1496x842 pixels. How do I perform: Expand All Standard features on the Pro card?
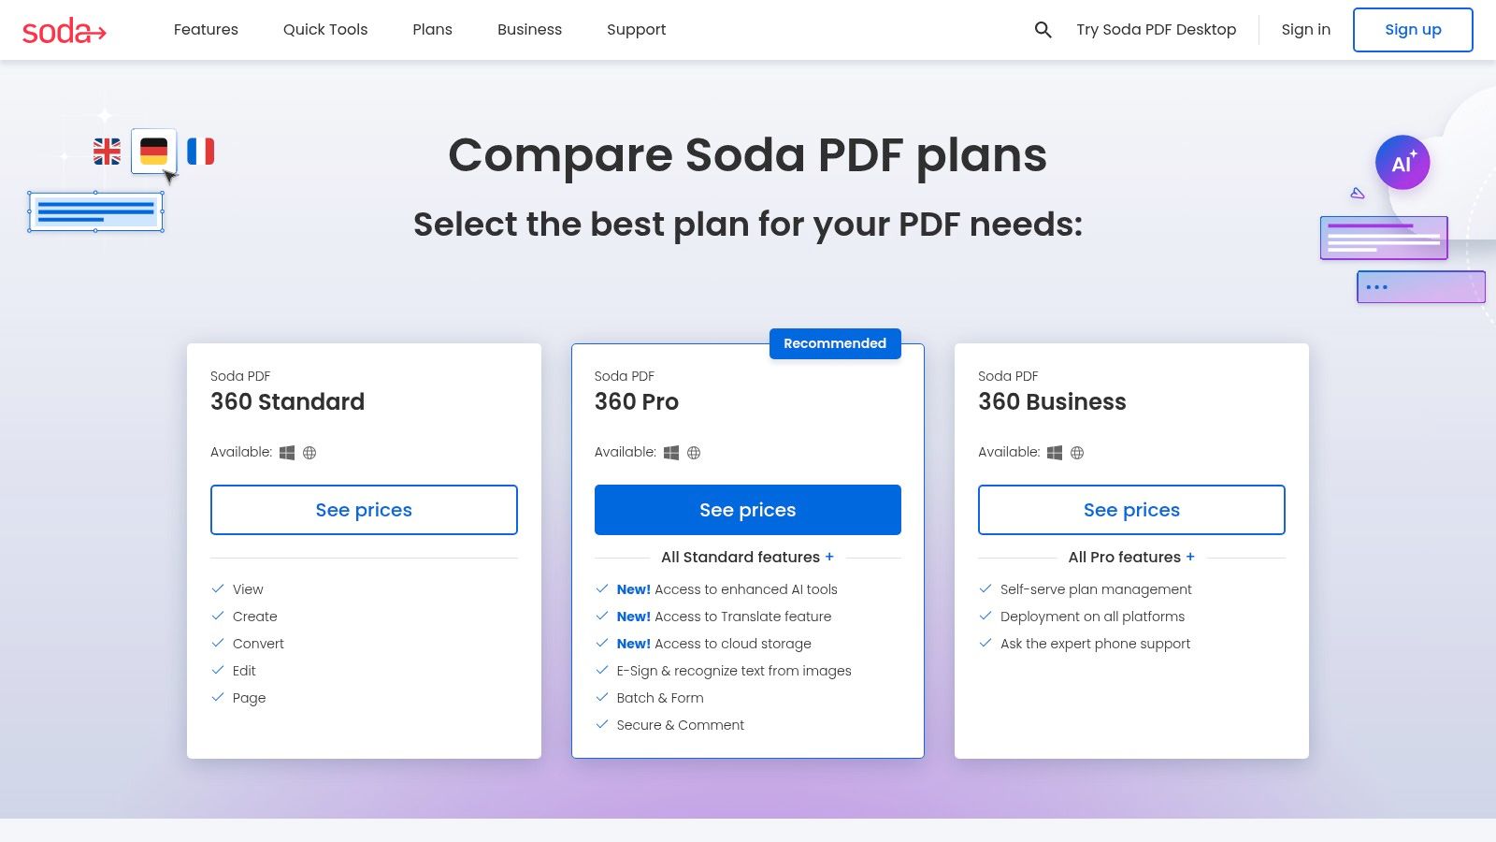[746, 557]
